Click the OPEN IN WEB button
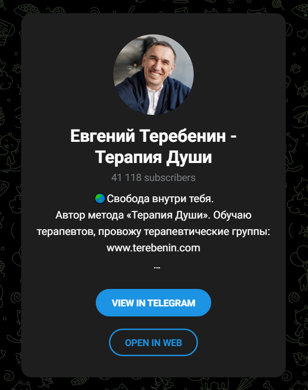This screenshot has height=390, width=308. click(153, 342)
